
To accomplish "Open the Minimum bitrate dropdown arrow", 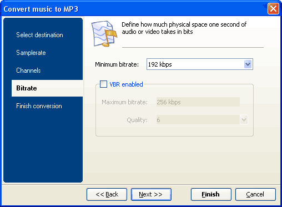I will (x=248, y=64).
